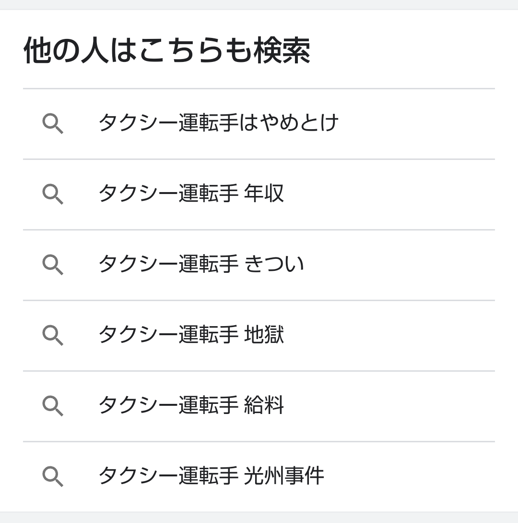Image resolution: width=518 pixels, height=523 pixels.
Task: Click blank area of the 光州事件 suggestion row
Action: click(x=410, y=476)
